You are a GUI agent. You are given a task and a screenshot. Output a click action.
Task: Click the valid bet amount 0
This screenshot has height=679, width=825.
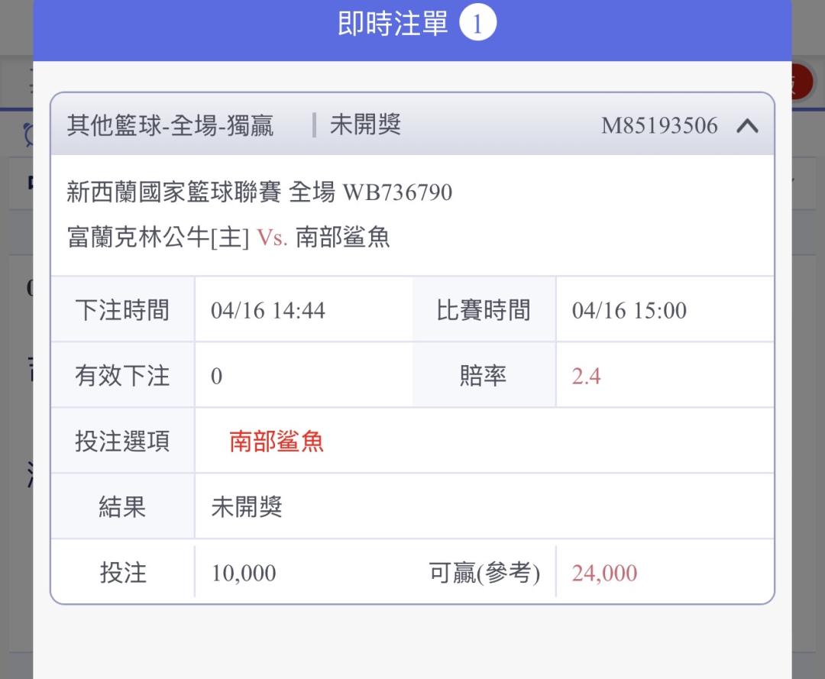(216, 377)
